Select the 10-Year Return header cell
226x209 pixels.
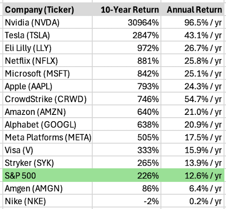pyautogui.click(x=130, y=9)
